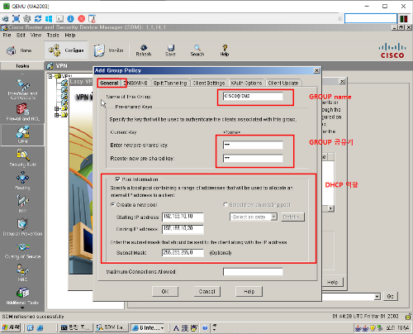Open the Edit menu
Image resolution: width=413 pixels, height=334 pixels.
21,35
